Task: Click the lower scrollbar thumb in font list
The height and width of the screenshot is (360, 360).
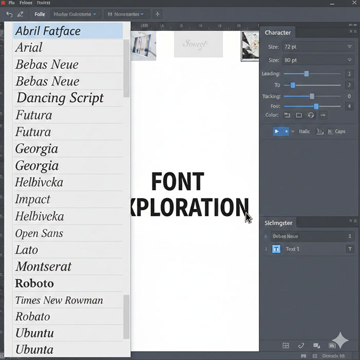Action: tap(127, 317)
